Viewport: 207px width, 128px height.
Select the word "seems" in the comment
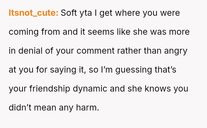(101, 32)
